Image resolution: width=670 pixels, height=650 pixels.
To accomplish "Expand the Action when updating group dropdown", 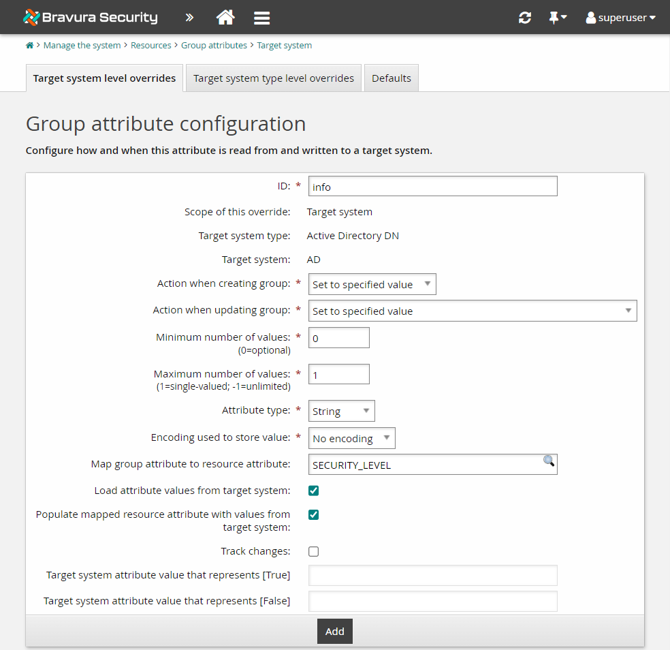I will coord(473,310).
